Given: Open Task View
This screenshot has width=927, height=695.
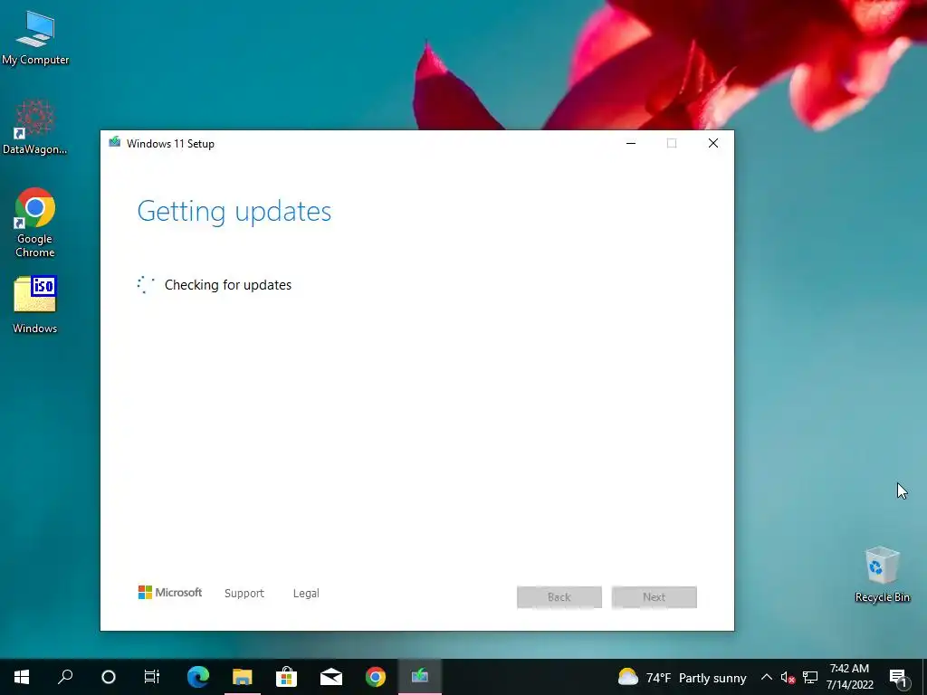Looking at the screenshot, I should pyautogui.click(x=152, y=677).
